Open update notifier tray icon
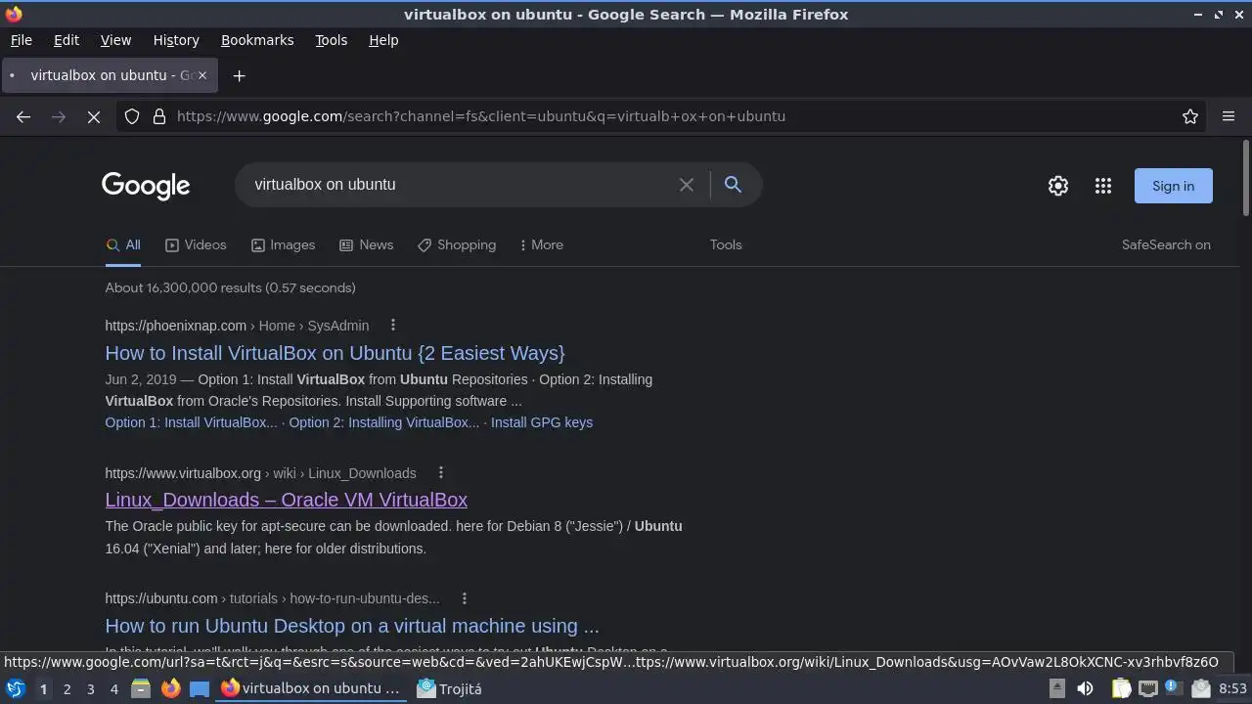The image size is (1252, 704). click(1172, 688)
